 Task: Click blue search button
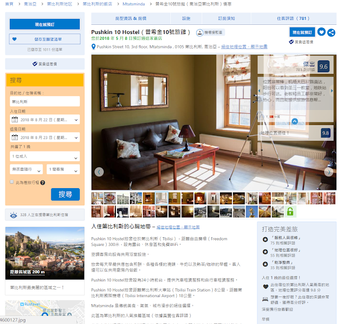coord(65,195)
